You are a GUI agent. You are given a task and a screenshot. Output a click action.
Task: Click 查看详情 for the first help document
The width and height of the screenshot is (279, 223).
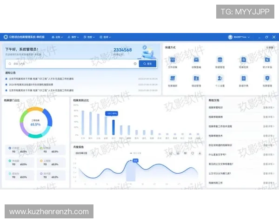tap(269, 107)
